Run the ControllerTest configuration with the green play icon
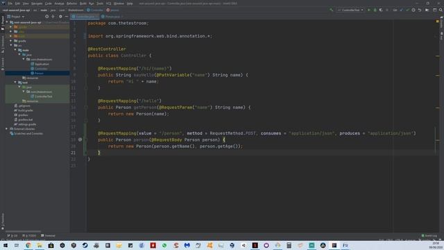Image resolution: width=444 pixels, height=250 pixels. point(368,10)
